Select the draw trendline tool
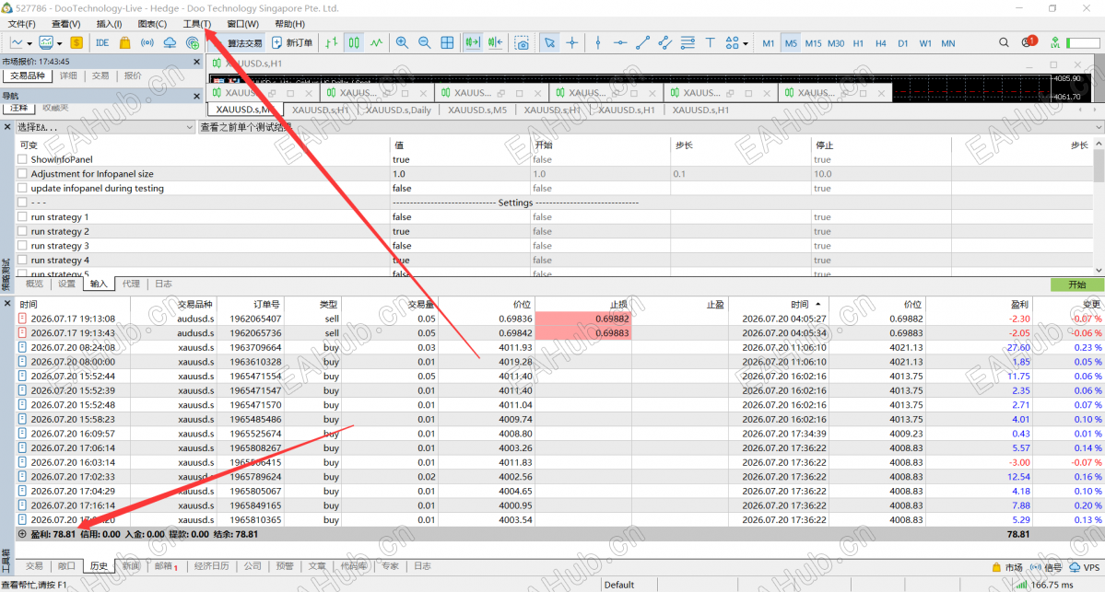The image size is (1105, 592). pos(642,43)
